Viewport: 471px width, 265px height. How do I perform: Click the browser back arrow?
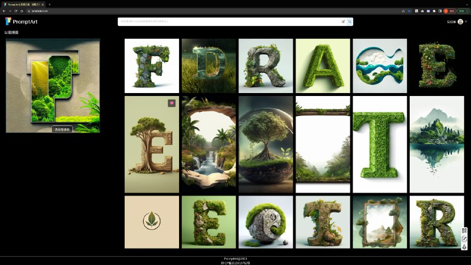pos(4,11)
